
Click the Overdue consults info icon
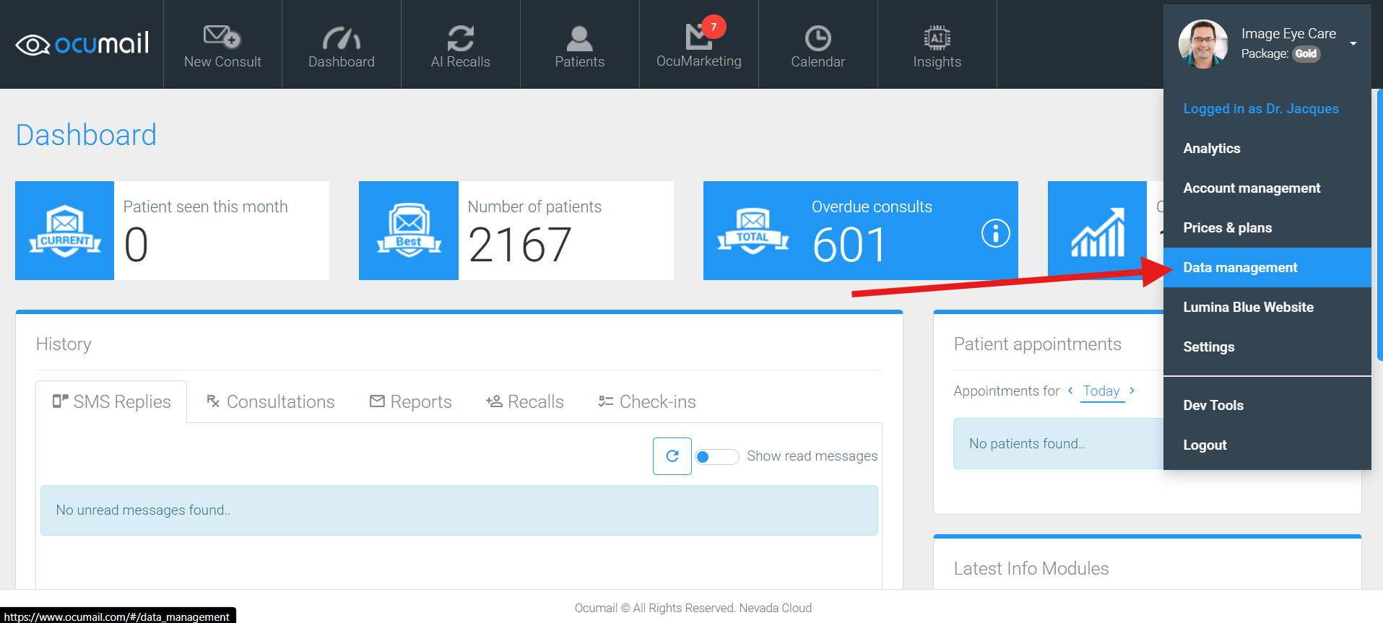[995, 232]
